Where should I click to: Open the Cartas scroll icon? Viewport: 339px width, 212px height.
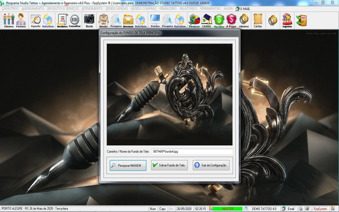coord(258,20)
